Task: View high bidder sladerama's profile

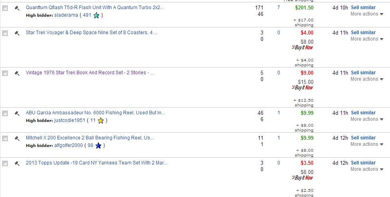Action: pos(66,15)
